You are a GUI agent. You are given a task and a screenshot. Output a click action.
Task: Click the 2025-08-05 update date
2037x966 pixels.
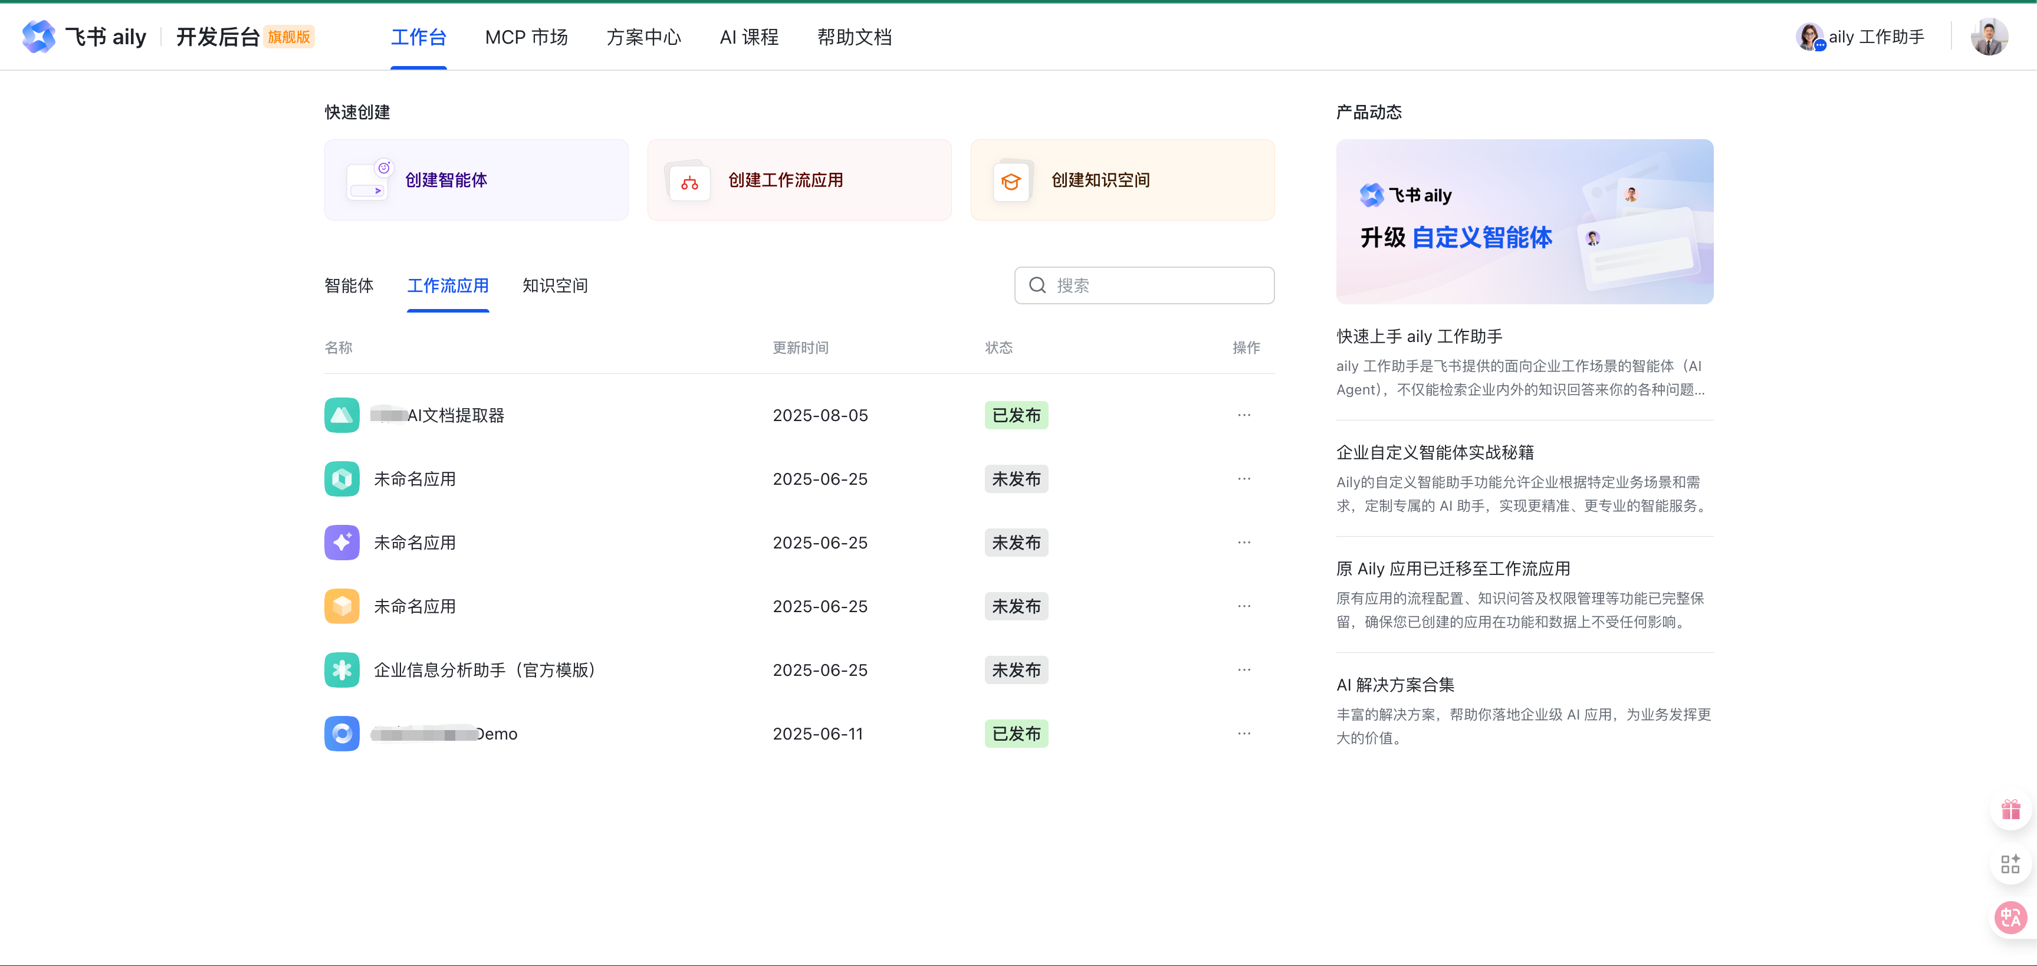click(820, 415)
